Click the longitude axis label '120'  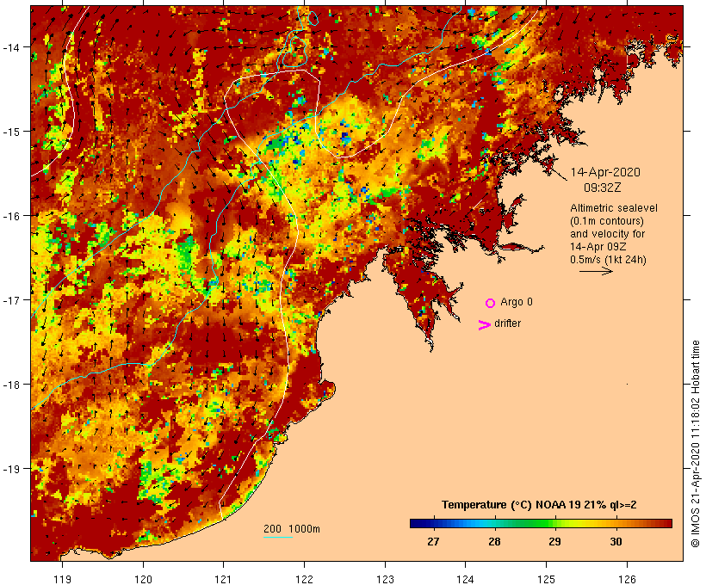coord(143,579)
